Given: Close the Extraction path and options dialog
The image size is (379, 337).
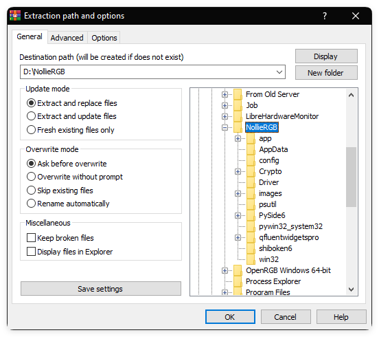Looking at the screenshot, I should pos(356,16).
